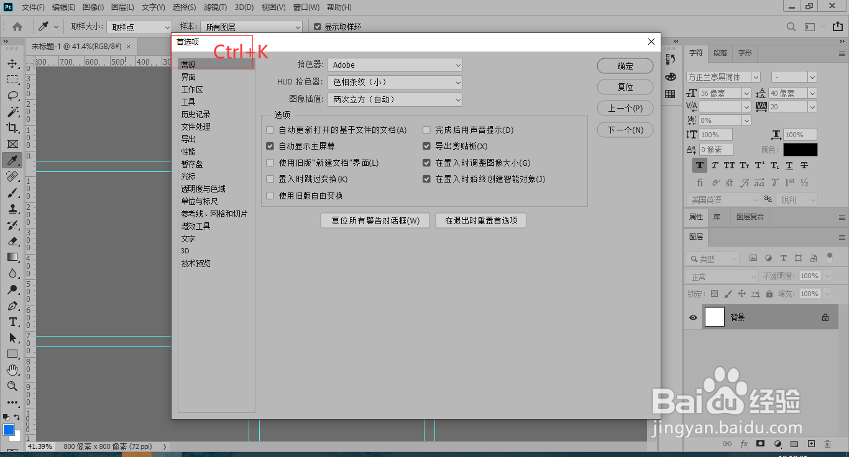Screen dimensions: 849x457
Task: Switch to the 段落 tab
Action: coord(720,53)
